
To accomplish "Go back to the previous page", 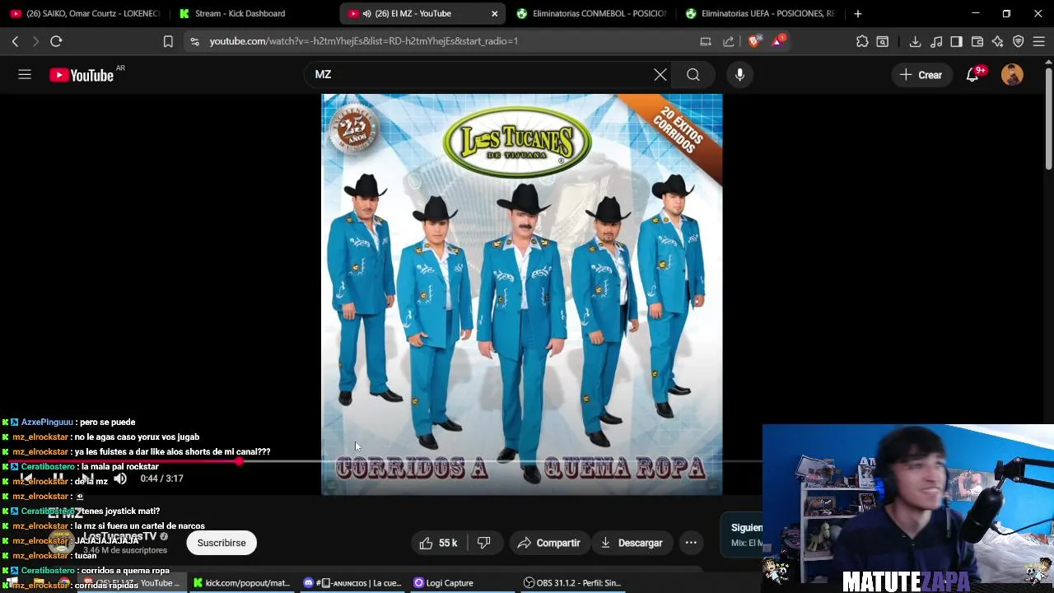I will [15, 41].
